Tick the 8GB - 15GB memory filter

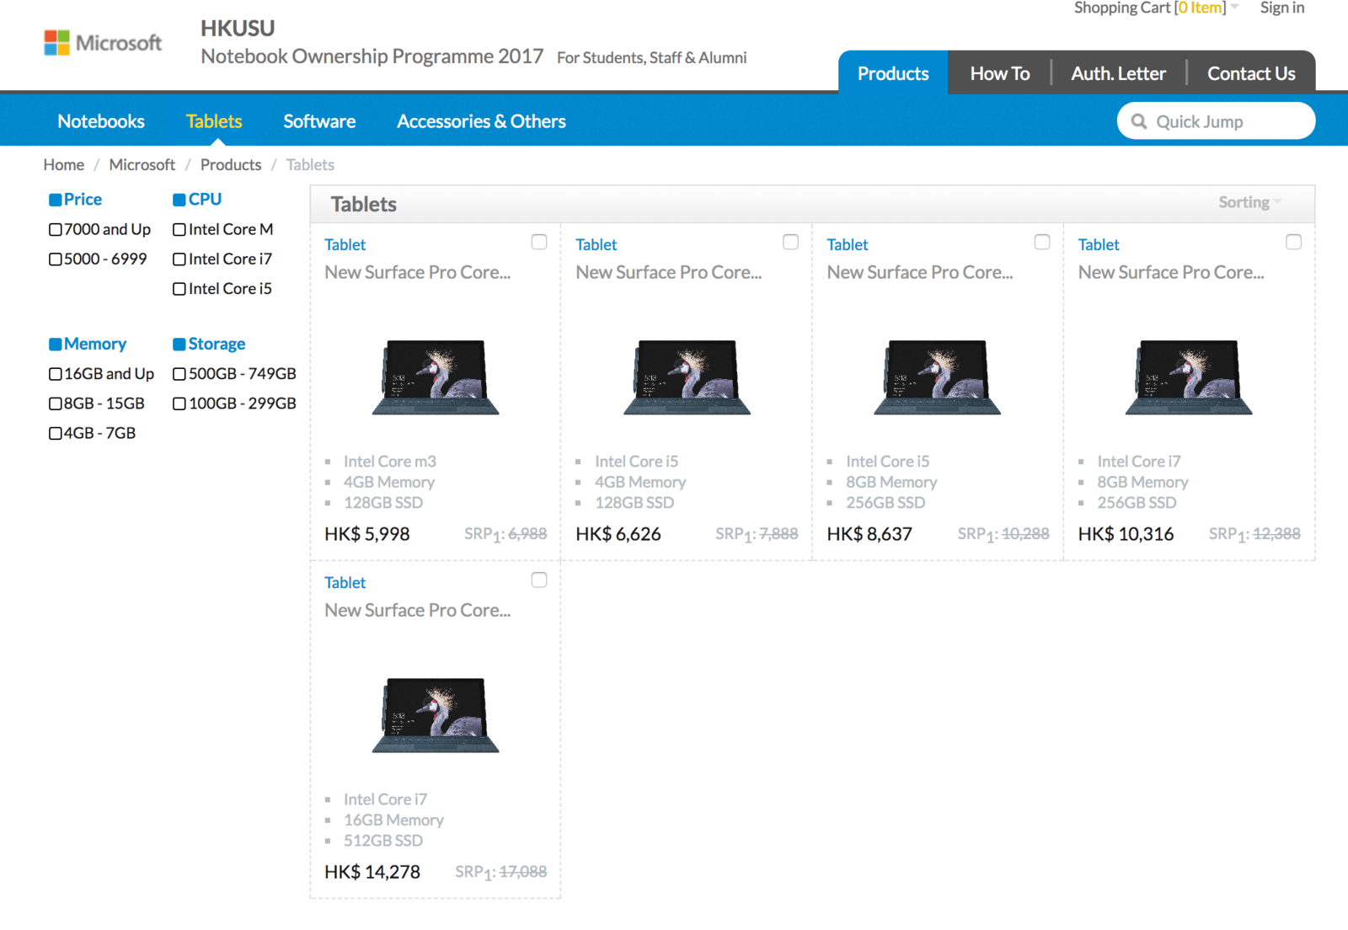(56, 404)
